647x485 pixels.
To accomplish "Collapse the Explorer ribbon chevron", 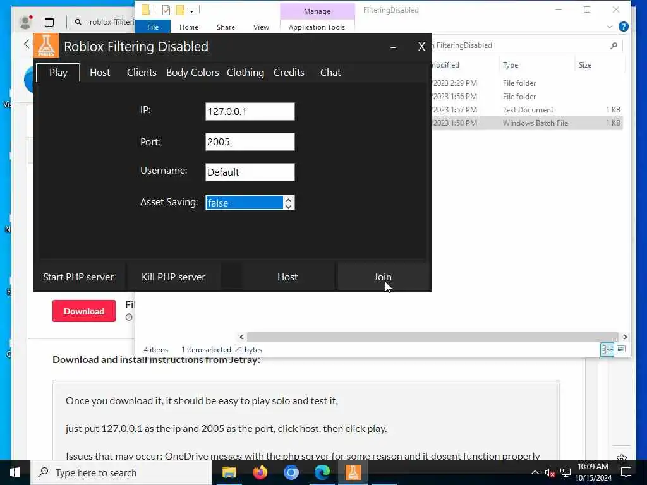I will (x=610, y=27).
